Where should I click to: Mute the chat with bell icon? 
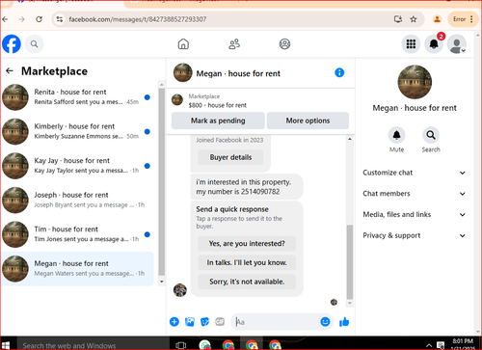pyautogui.click(x=397, y=135)
